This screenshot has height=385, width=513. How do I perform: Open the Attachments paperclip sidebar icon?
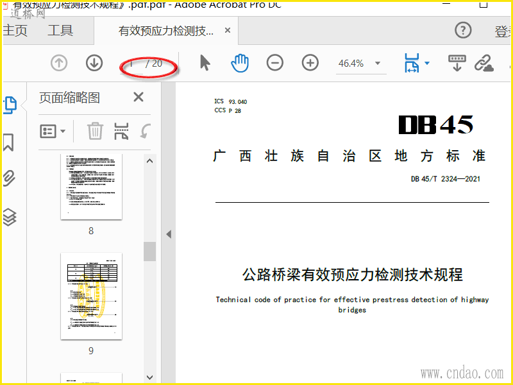tap(9, 178)
